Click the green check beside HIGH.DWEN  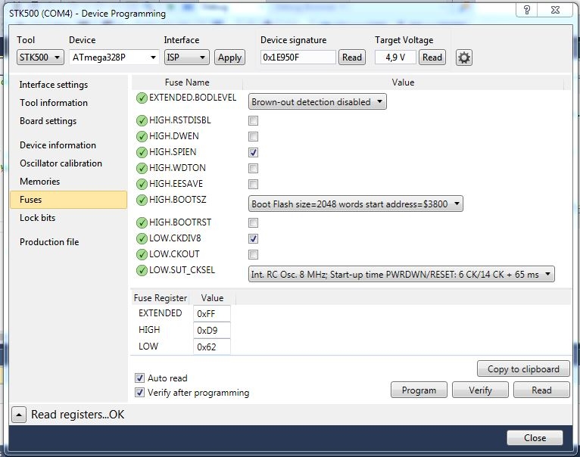point(142,136)
